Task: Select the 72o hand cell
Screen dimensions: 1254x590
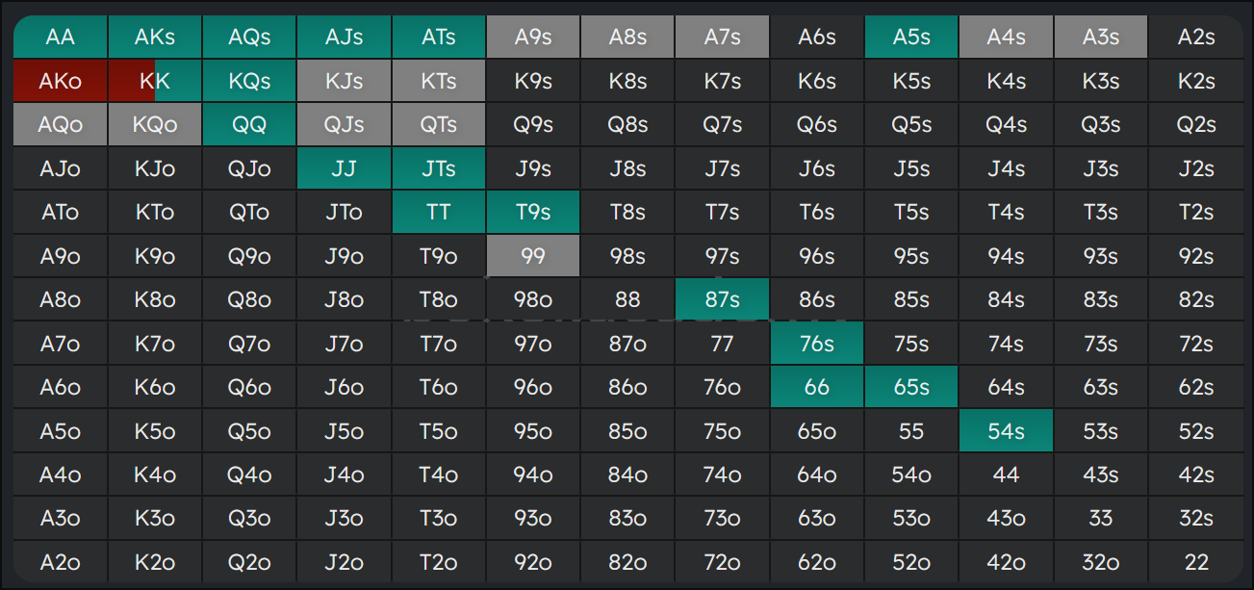Action: click(x=722, y=562)
